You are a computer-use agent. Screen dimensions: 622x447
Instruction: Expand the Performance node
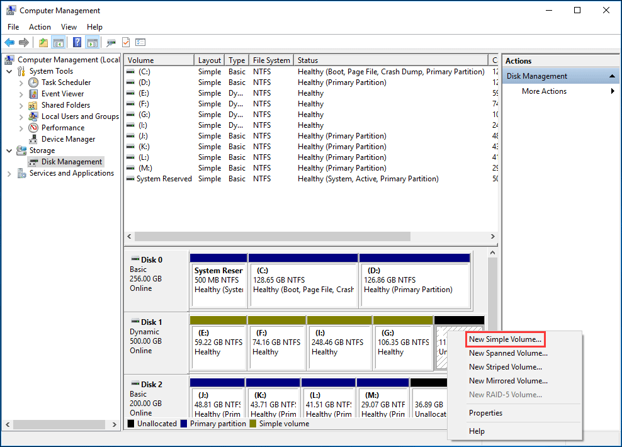click(21, 128)
